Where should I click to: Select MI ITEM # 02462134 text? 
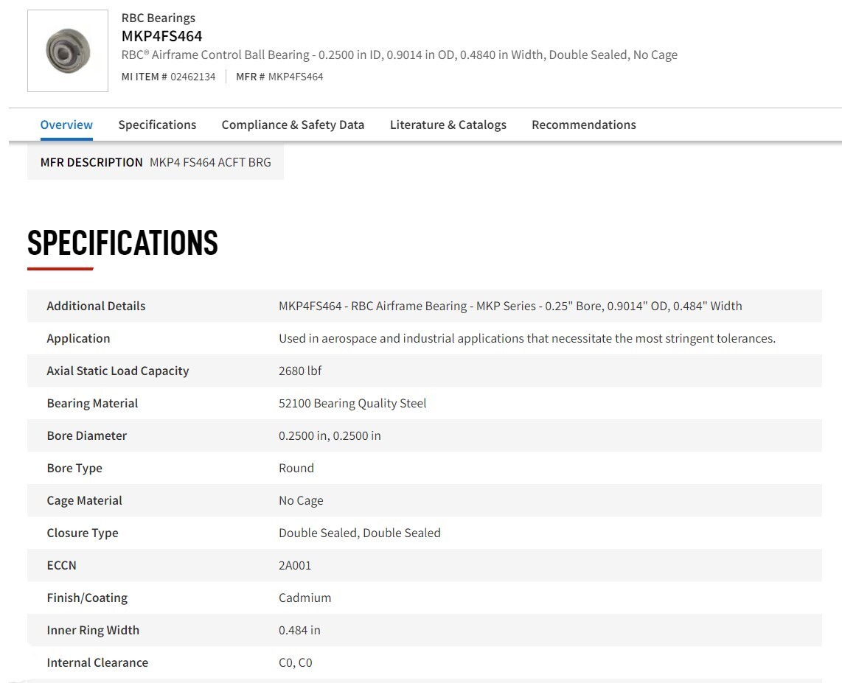(x=169, y=77)
